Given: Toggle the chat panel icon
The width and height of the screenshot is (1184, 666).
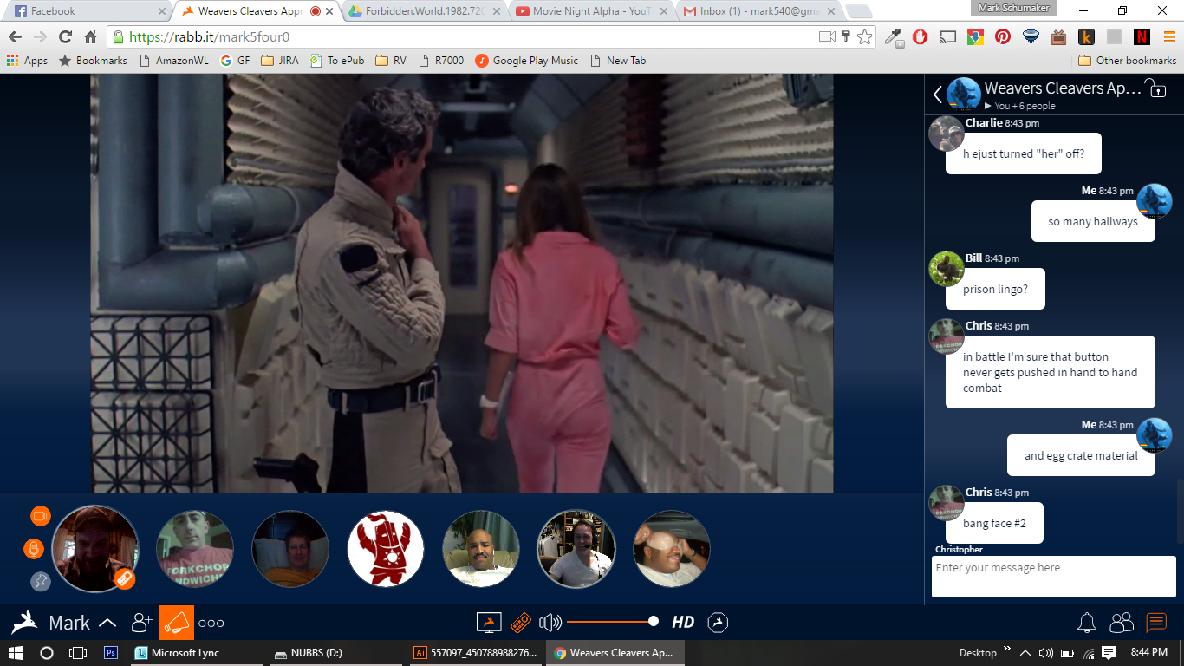Looking at the screenshot, I should coord(1156,622).
